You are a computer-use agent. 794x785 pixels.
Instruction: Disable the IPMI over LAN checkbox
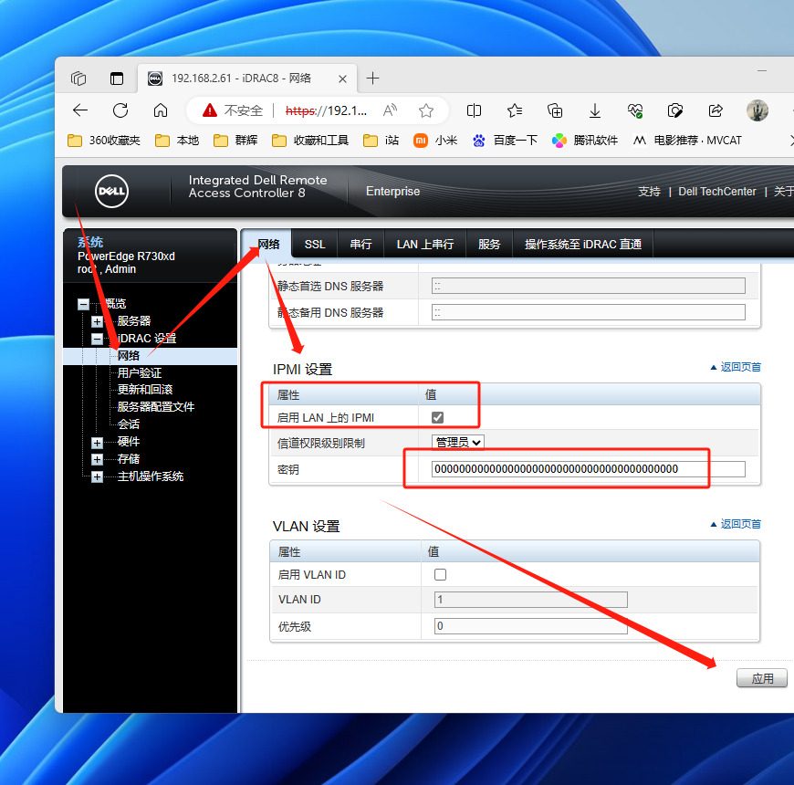(438, 417)
